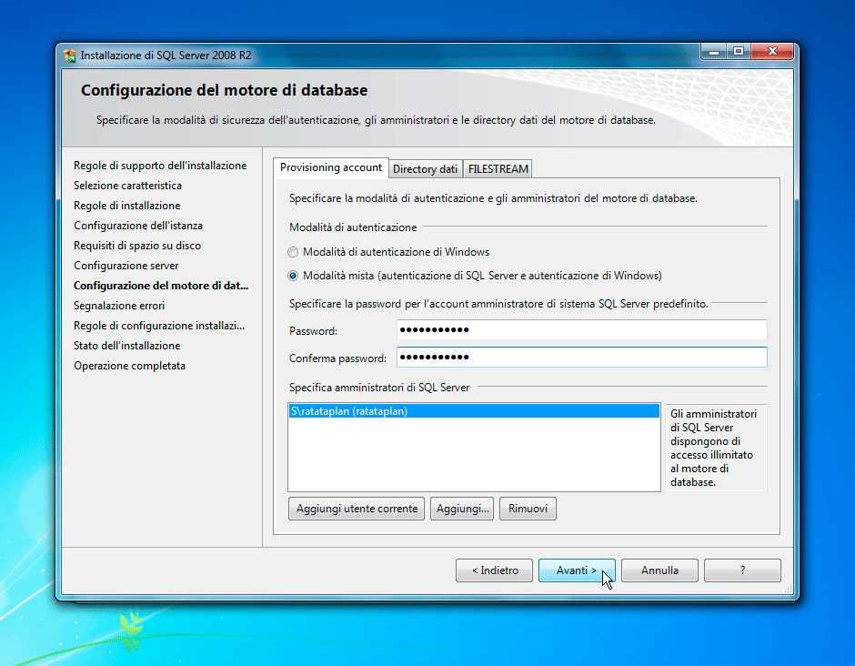This screenshot has width=855, height=666.
Task: Open help with the ? button
Action: (x=743, y=570)
